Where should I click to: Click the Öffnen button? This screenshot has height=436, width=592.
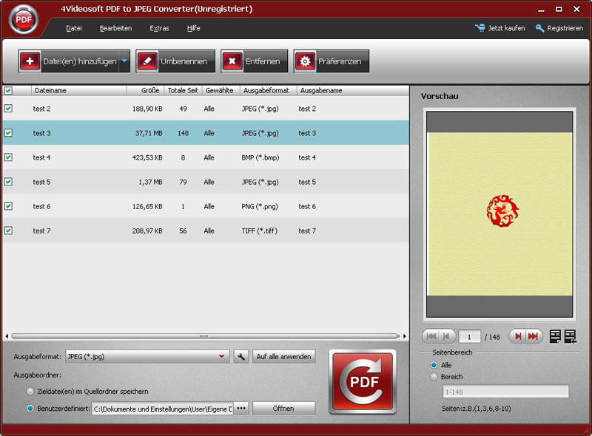[283, 408]
